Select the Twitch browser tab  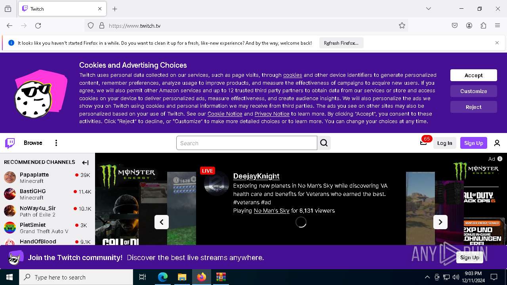point(62,9)
